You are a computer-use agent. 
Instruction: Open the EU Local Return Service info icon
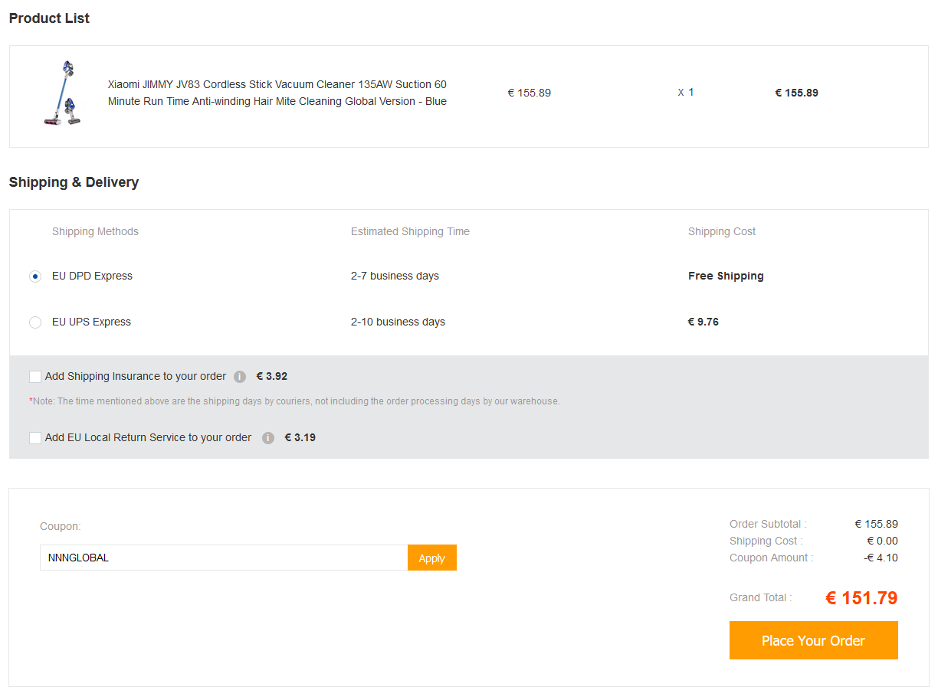[267, 438]
